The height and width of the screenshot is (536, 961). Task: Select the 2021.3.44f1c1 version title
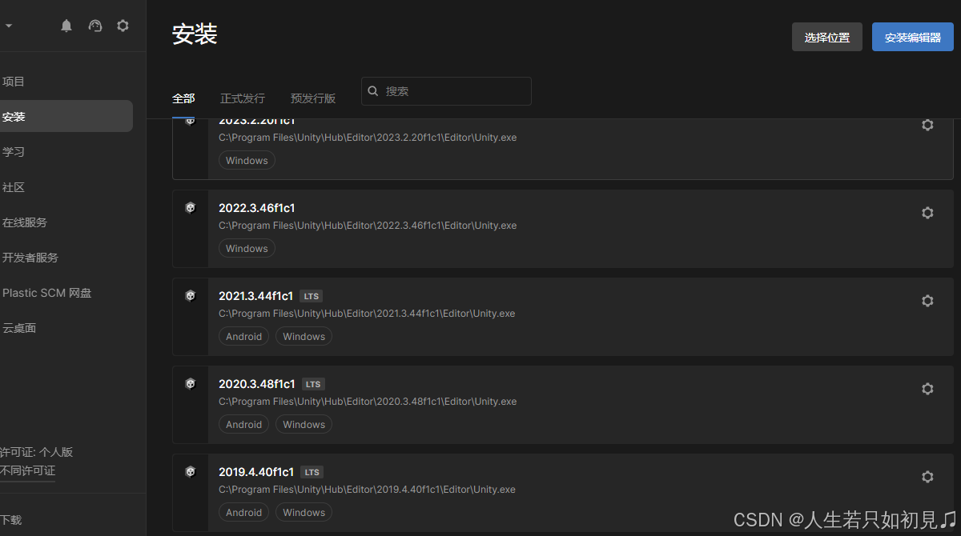click(x=256, y=296)
